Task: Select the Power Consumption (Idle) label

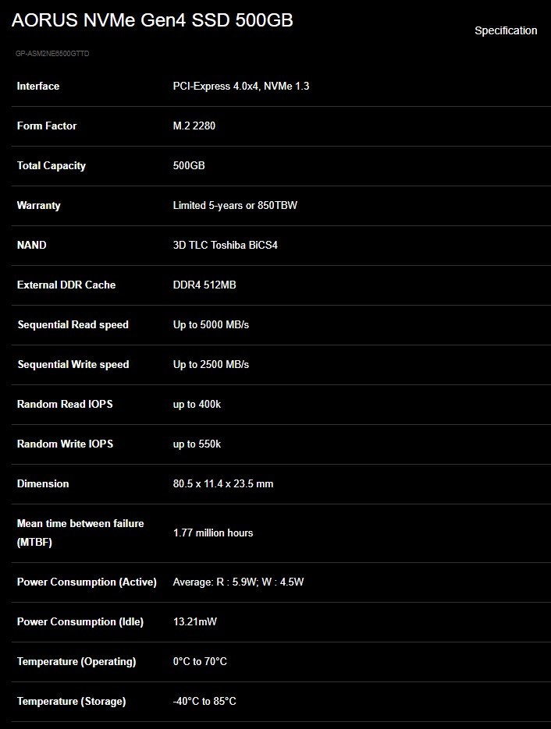Action: click(81, 621)
